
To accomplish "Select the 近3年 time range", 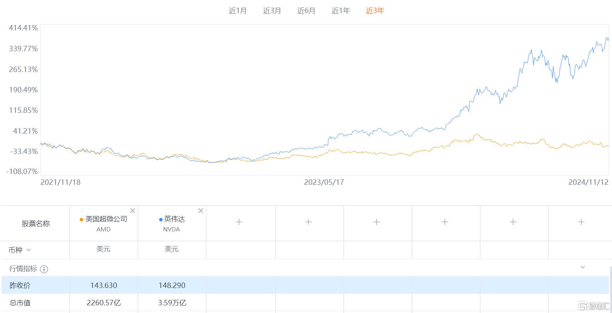I will [x=375, y=11].
